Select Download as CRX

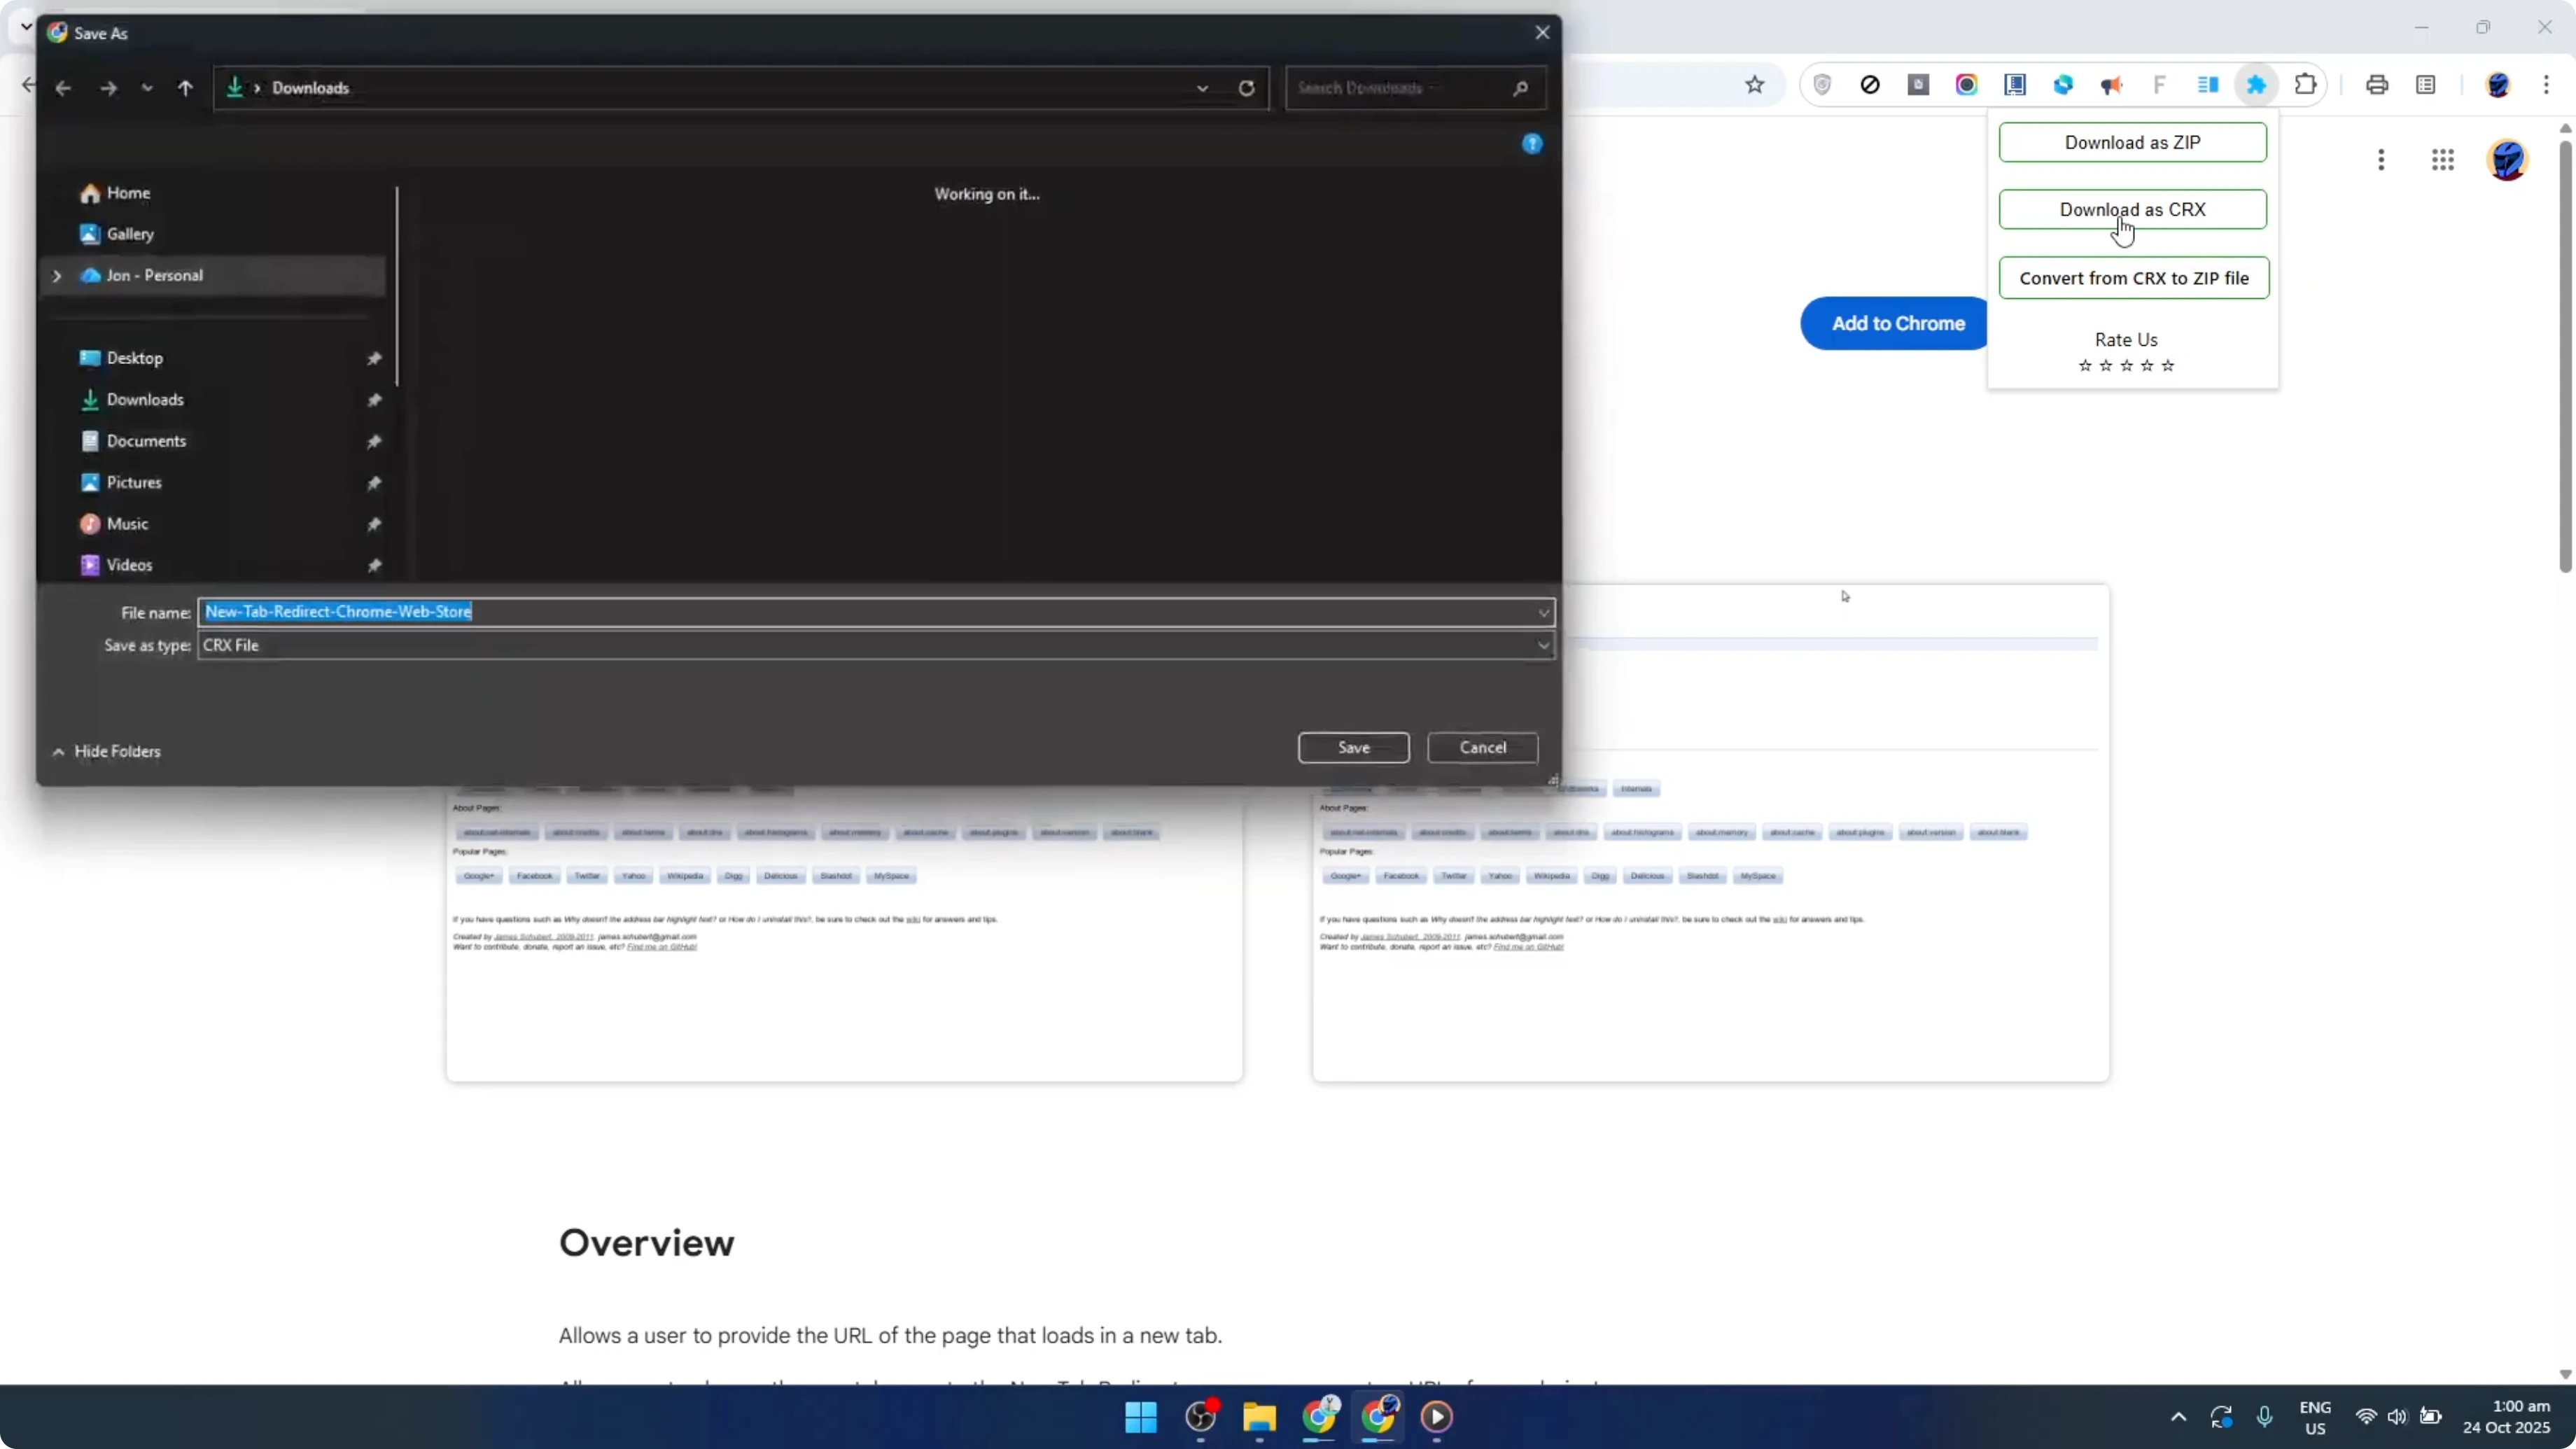(x=2132, y=209)
